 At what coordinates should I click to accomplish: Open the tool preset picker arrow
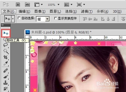point(13,19)
